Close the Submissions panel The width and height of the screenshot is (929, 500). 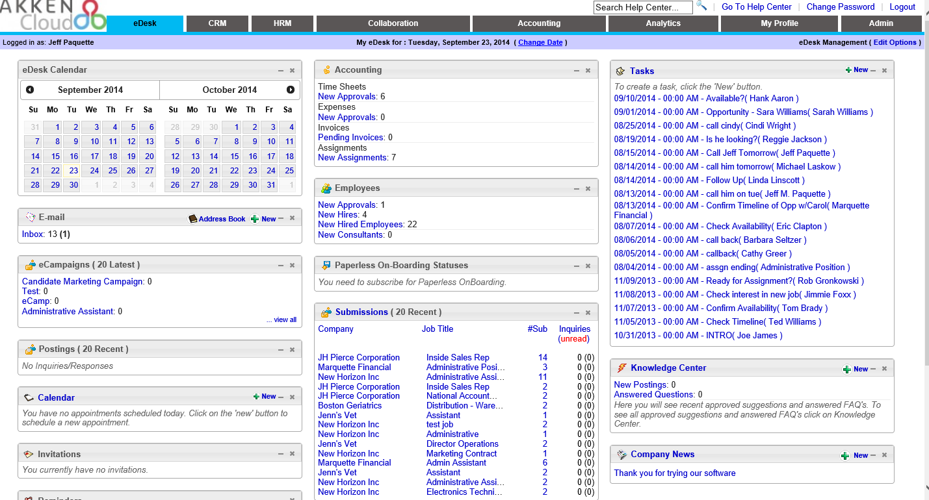pyautogui.click(x=588, y=313)
